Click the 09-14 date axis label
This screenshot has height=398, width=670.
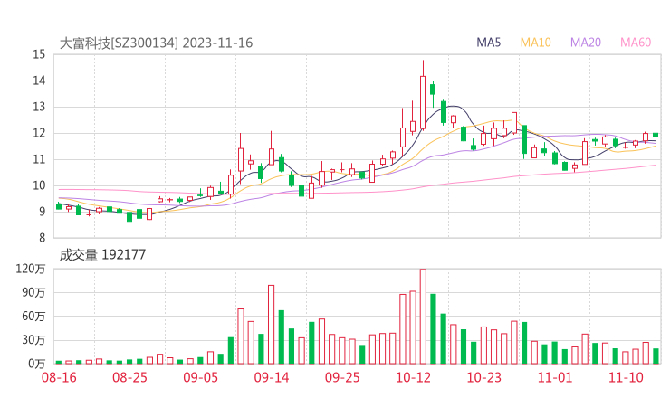coord(272,377)
